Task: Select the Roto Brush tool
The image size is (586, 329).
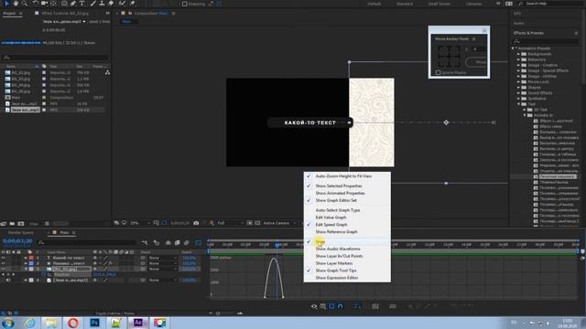Action: tap(122, 4)
